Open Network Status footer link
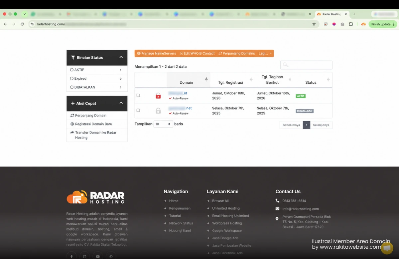 click(181, 223)
